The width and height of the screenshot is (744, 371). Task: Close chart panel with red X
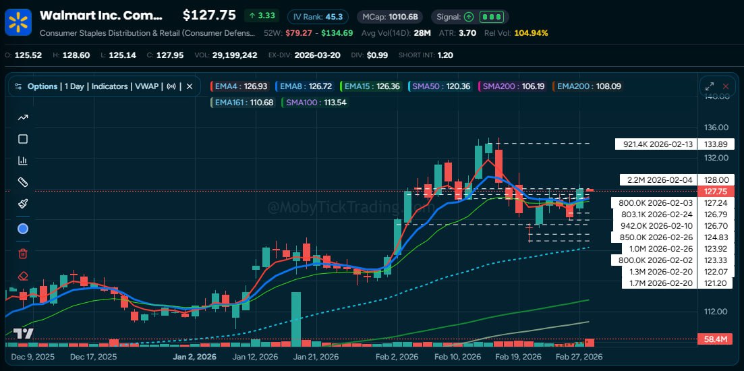(x=726, y=86)
